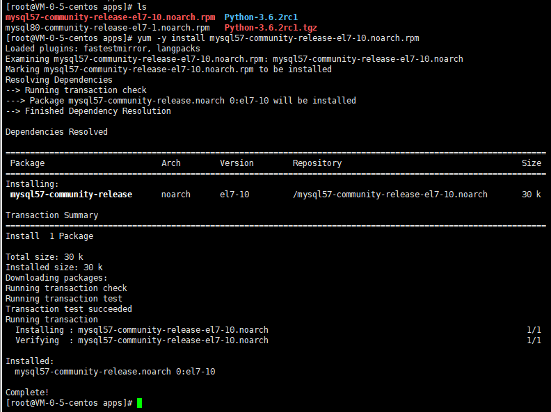Viewport: 551px width, 412px height.
Task: Click the 'ls' command at top prompt
Action: 142,7
